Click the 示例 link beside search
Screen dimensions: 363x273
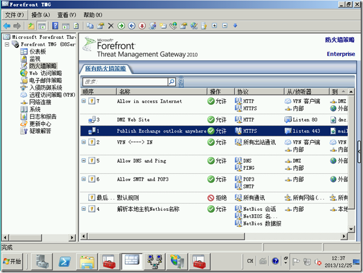point(181,82)
